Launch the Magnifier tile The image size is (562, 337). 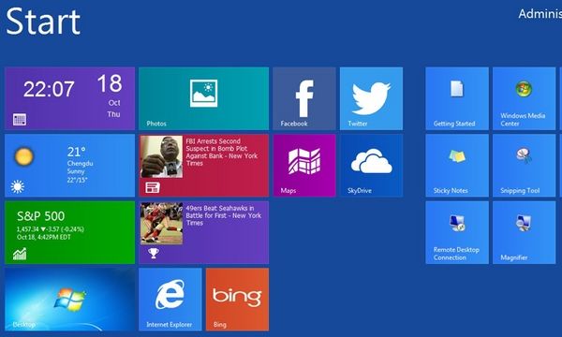click(x=524, y=232)
